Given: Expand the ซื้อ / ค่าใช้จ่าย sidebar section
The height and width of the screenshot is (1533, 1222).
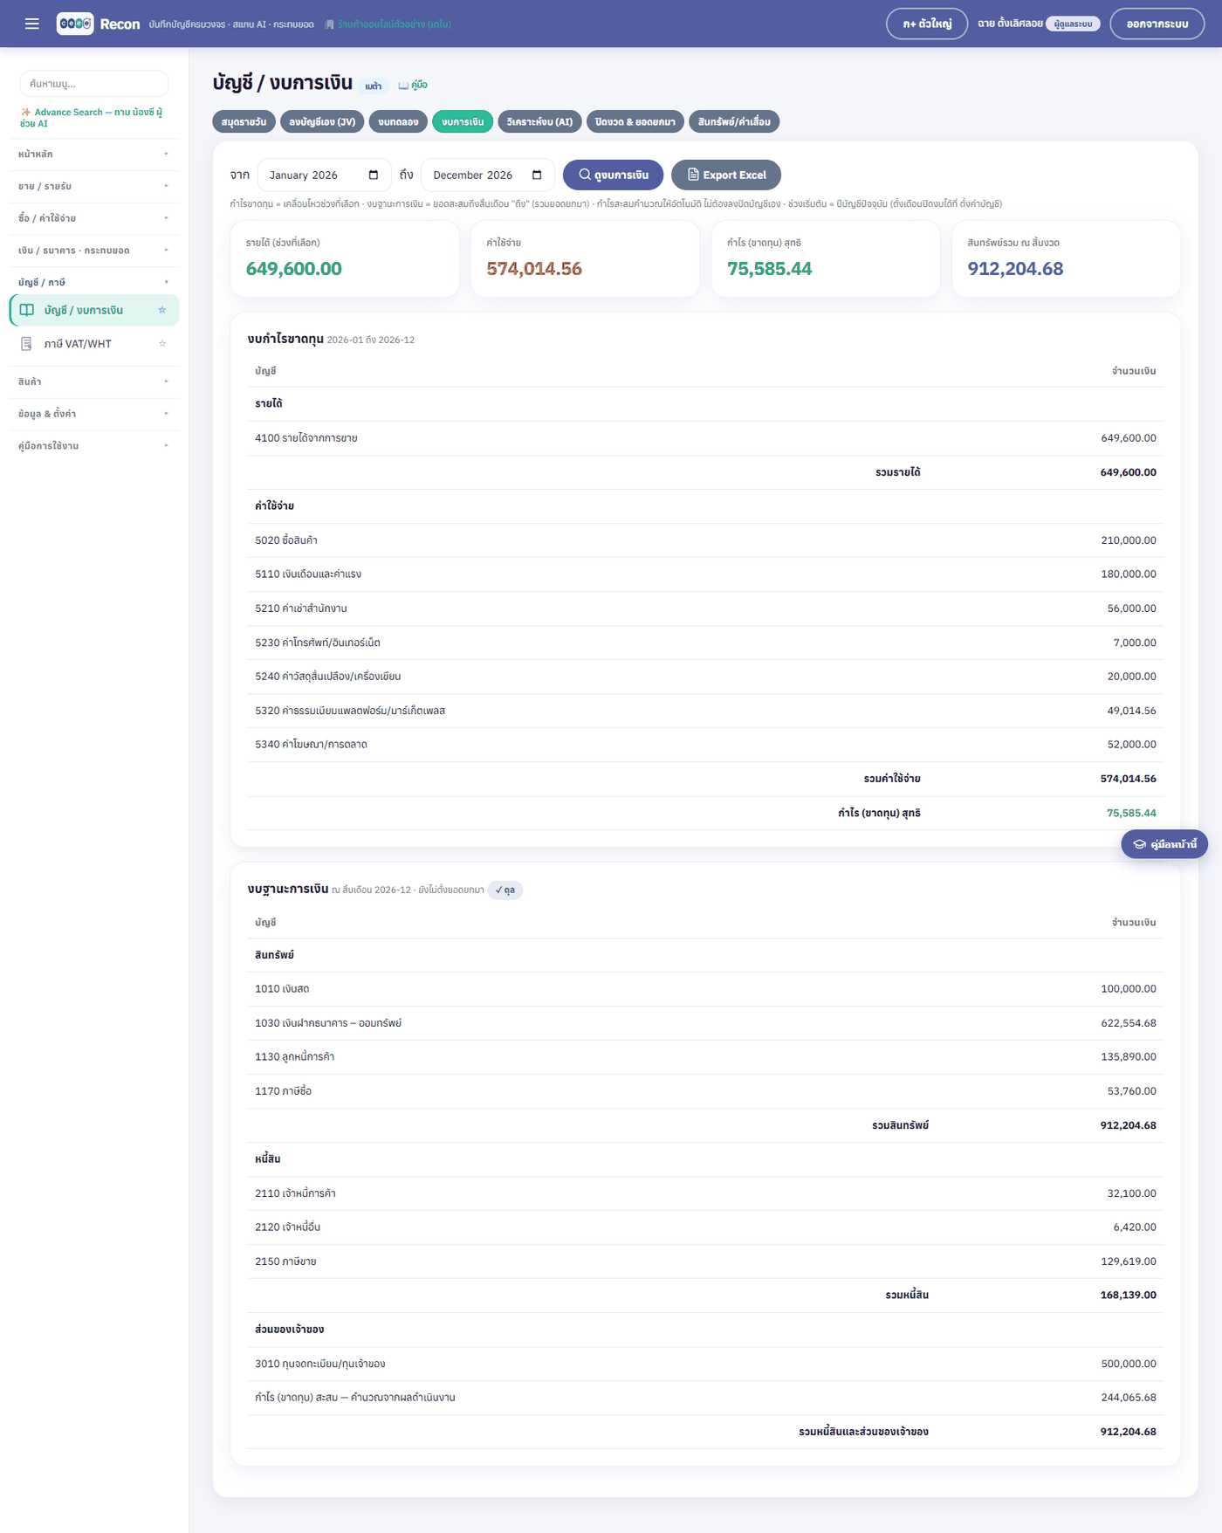Looking at the screenshot, I should (x=94, y=218).
